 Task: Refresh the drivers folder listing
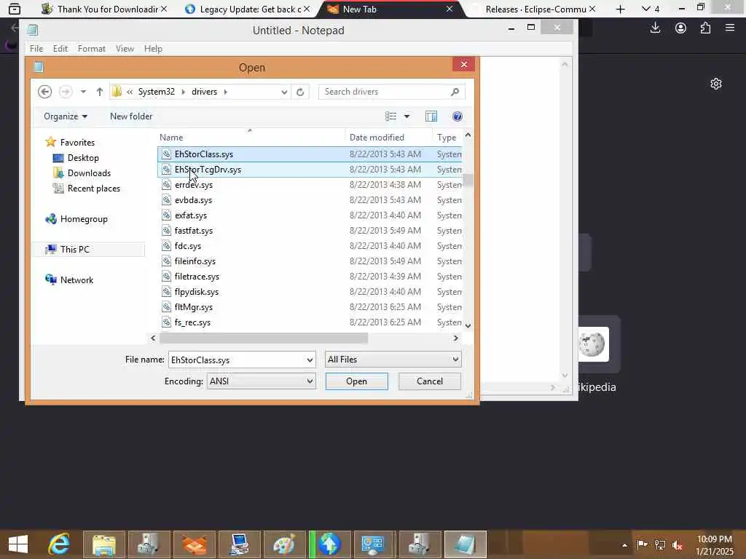(x=300, y=92)
